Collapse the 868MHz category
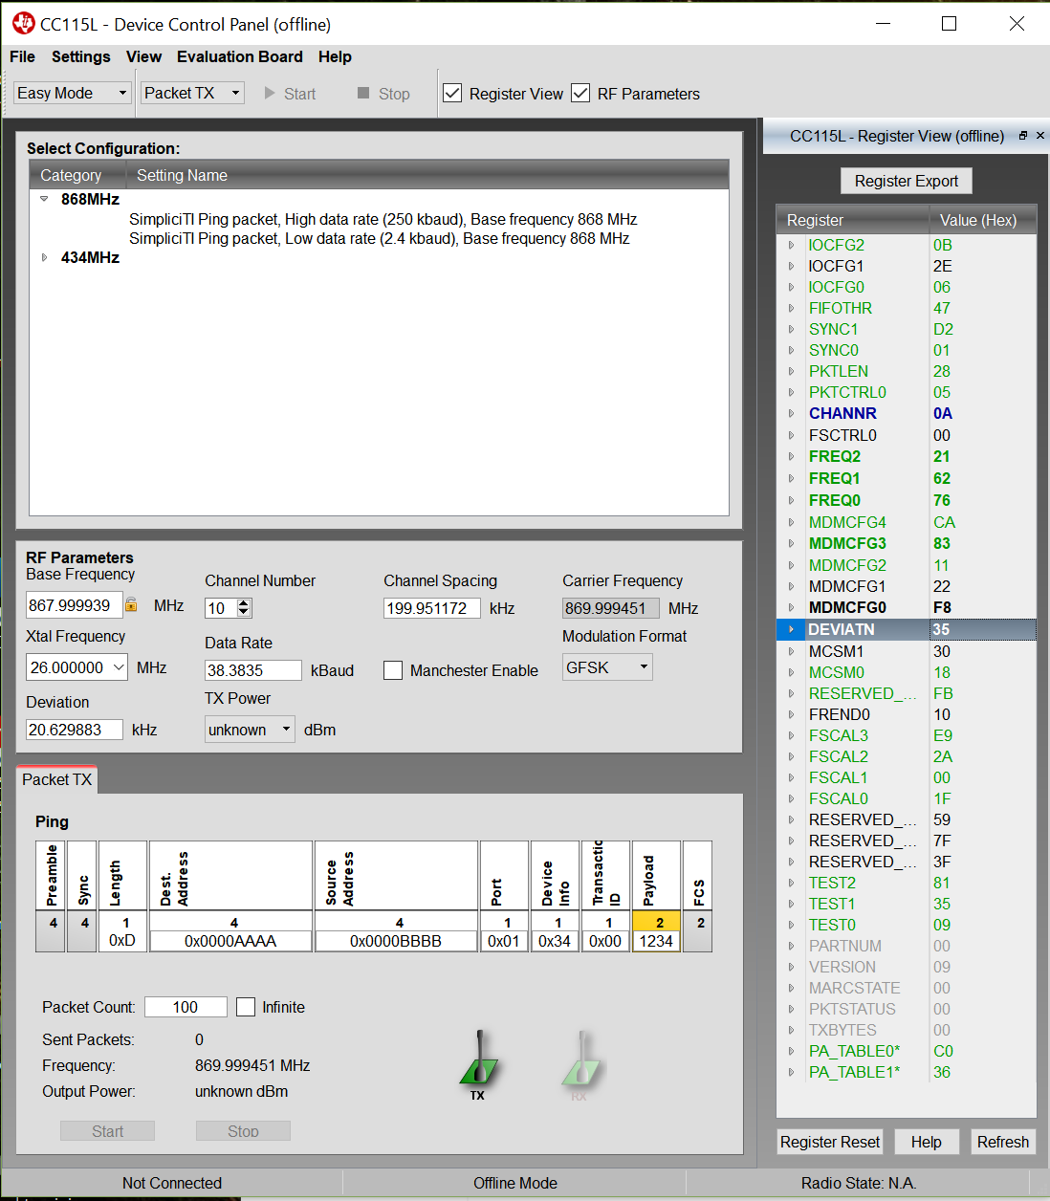This screenshot has height=1201, width=1050. click(44, 199)
